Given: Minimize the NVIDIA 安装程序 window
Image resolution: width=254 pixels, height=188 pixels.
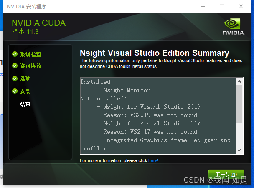Looking at the screenshot, I should pyautogui.click(x=203, y=7).
